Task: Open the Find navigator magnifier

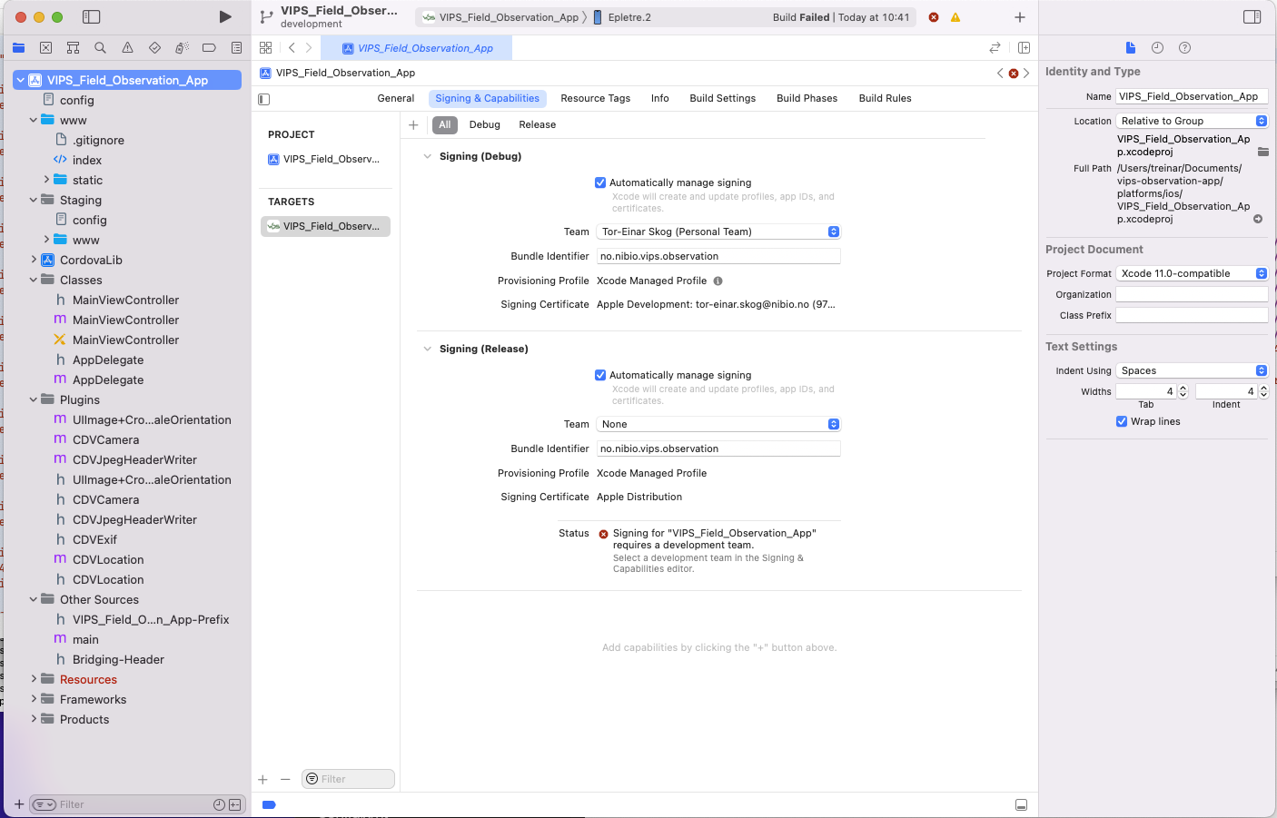Action: pyautogui.click(x=100, y=48)
